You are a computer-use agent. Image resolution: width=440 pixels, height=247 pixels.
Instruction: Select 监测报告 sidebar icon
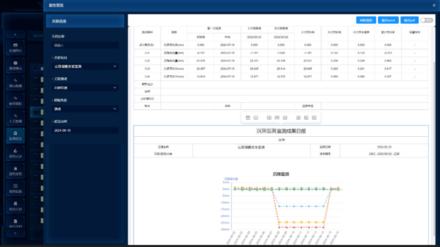[15, 136]
